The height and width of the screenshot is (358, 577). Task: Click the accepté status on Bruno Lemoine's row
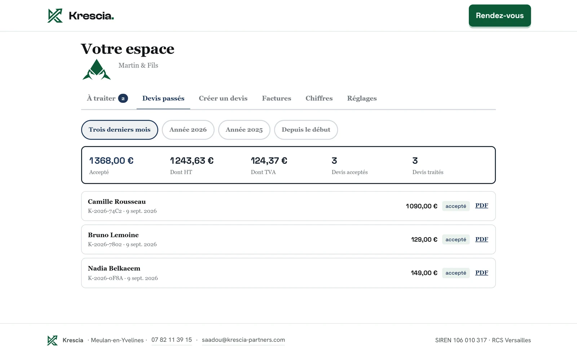point(456,240)
